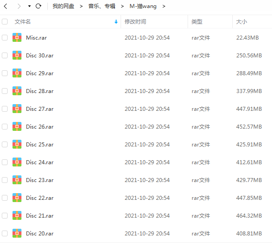Tick the checkbox beside Disc 25.rar
The height and width of the screenshot is (243, 272).
[x=5, y=145]
